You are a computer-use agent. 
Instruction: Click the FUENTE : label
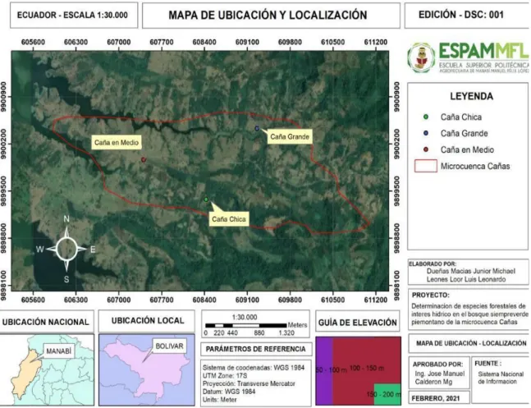[488, 364]
